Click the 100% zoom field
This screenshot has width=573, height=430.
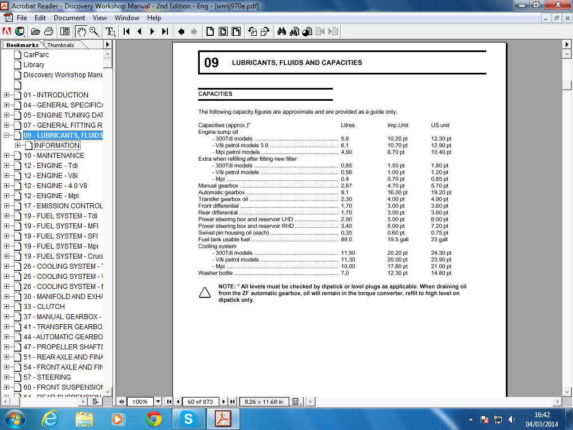(x=140, y=401)
